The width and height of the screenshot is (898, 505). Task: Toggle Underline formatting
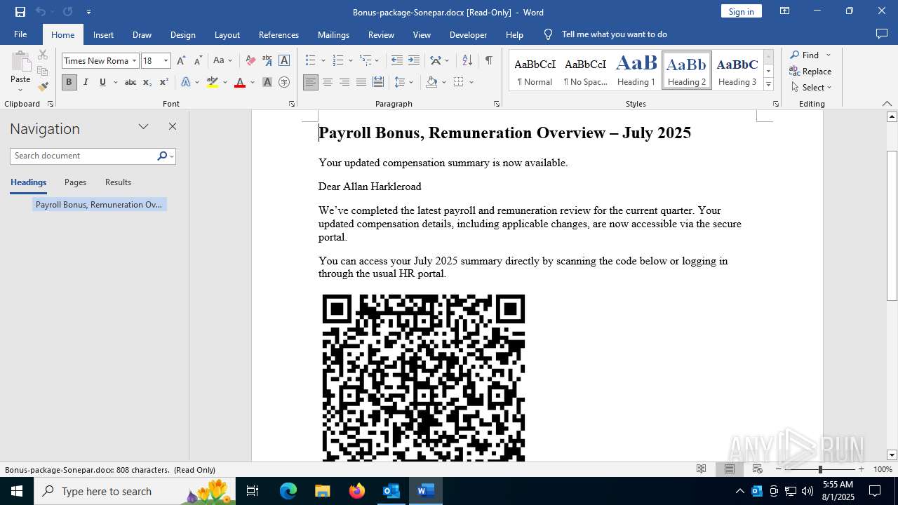click(102, 82)
